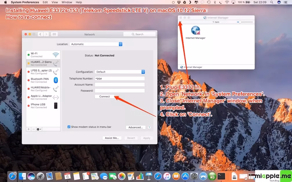Open Launchpad rocket in Dock
This screenshot has width=292, height=182.
click(x=40, y=176)
